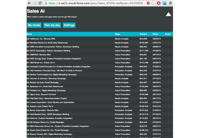Select Q1 Systemax Inc.: Build Data Warehouse
Viewport: 200px width, 138px height.
point(100,87)
